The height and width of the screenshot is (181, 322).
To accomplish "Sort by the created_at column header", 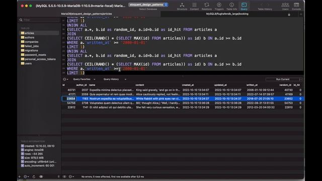I will [x=188, y=85].
